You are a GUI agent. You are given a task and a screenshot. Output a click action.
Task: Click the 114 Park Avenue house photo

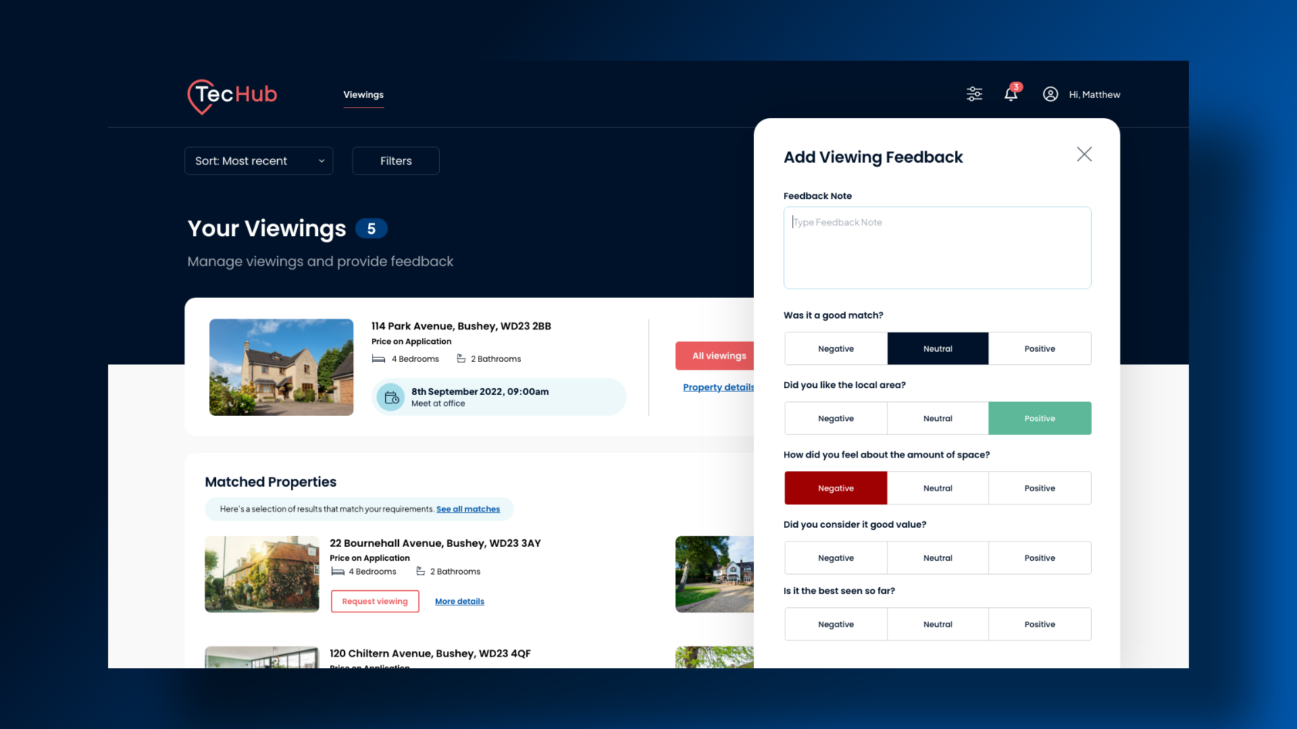point(281,367)
